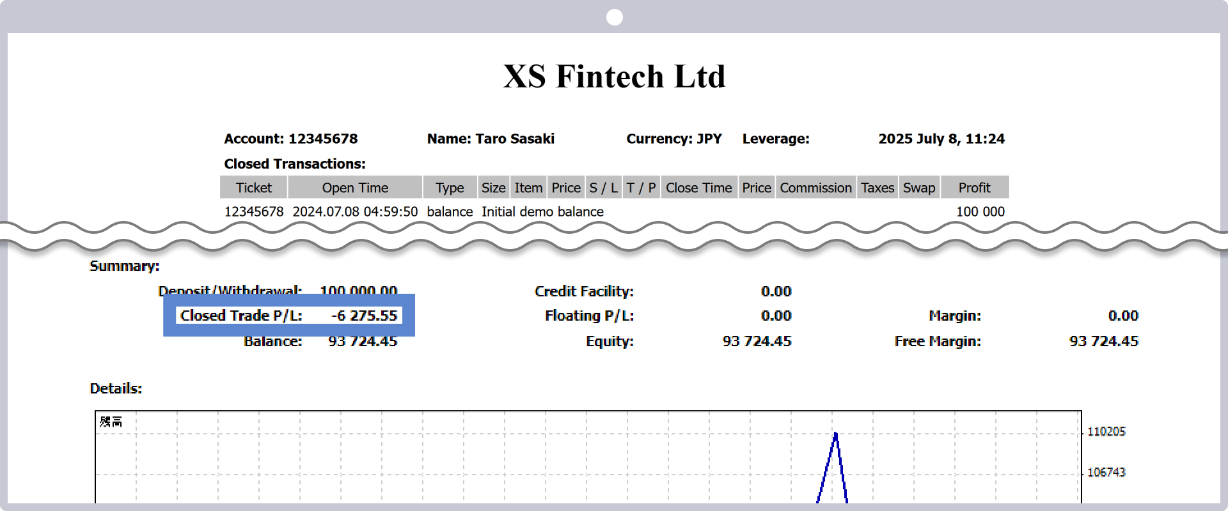This screenshot has width=1228, height=511.
Task: Click the Open Time column header
Action: 355,188
